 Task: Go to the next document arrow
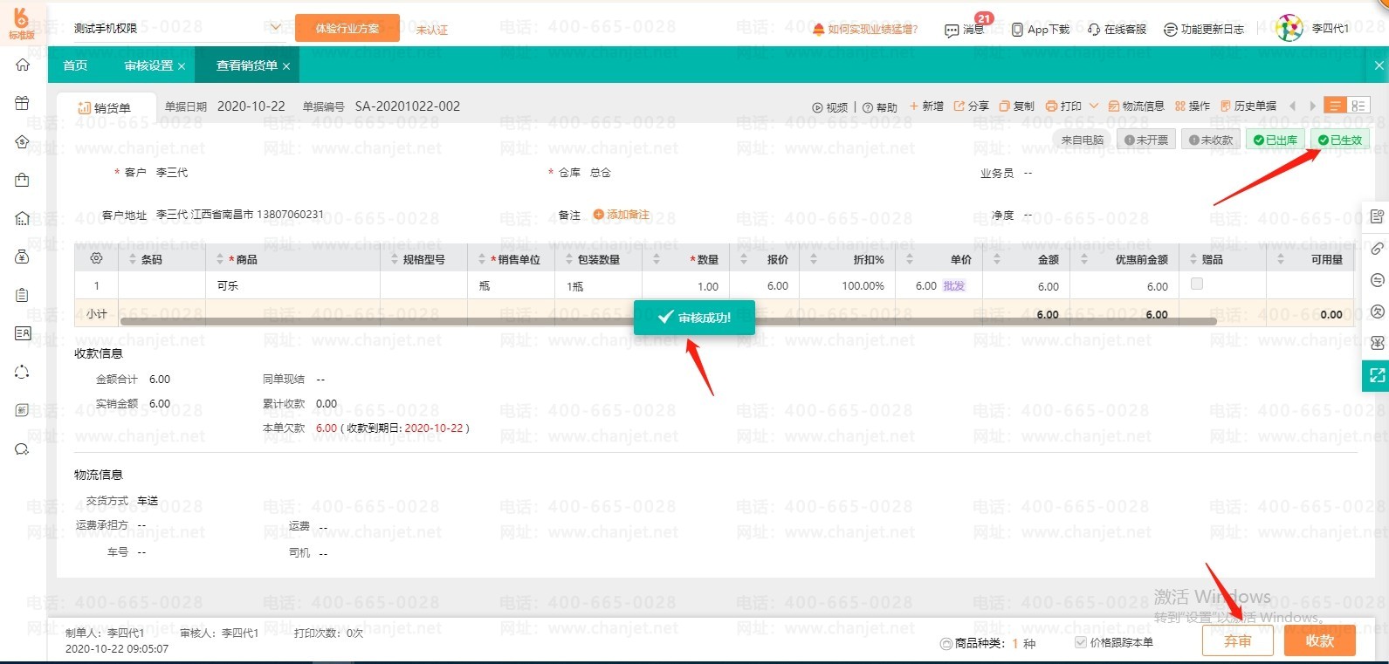[x=1312, y=106]
